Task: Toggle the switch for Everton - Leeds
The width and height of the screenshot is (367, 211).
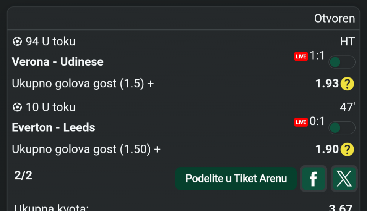Action: (x=342, y=128)
